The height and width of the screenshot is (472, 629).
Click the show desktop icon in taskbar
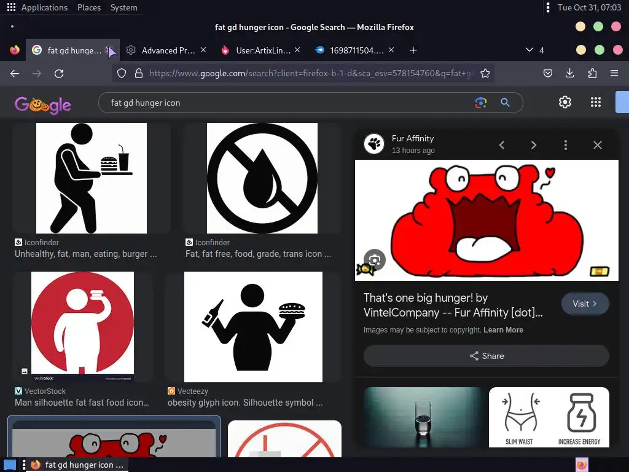pos(10,465)
